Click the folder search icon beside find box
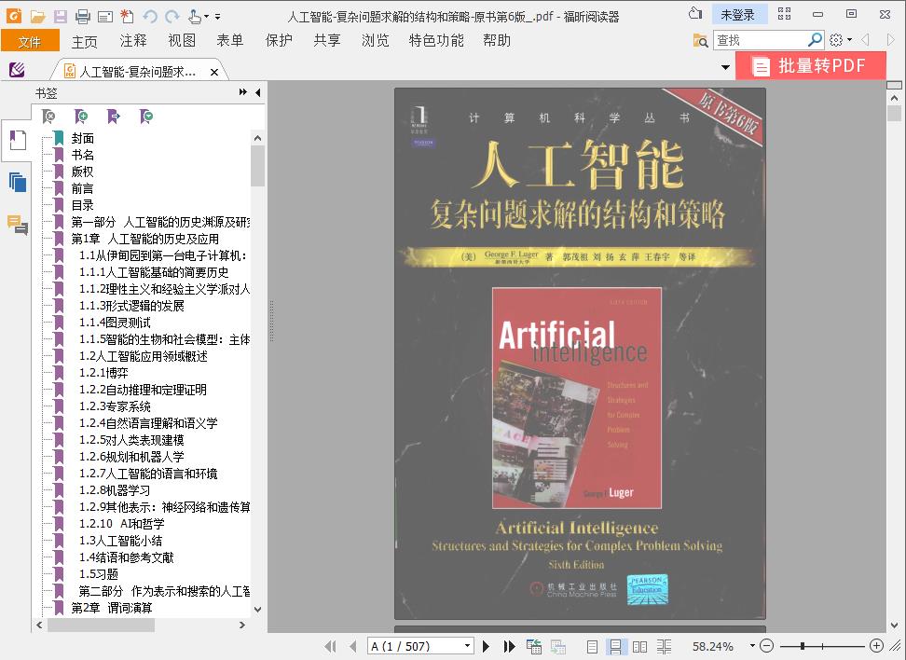 point(700,40)
